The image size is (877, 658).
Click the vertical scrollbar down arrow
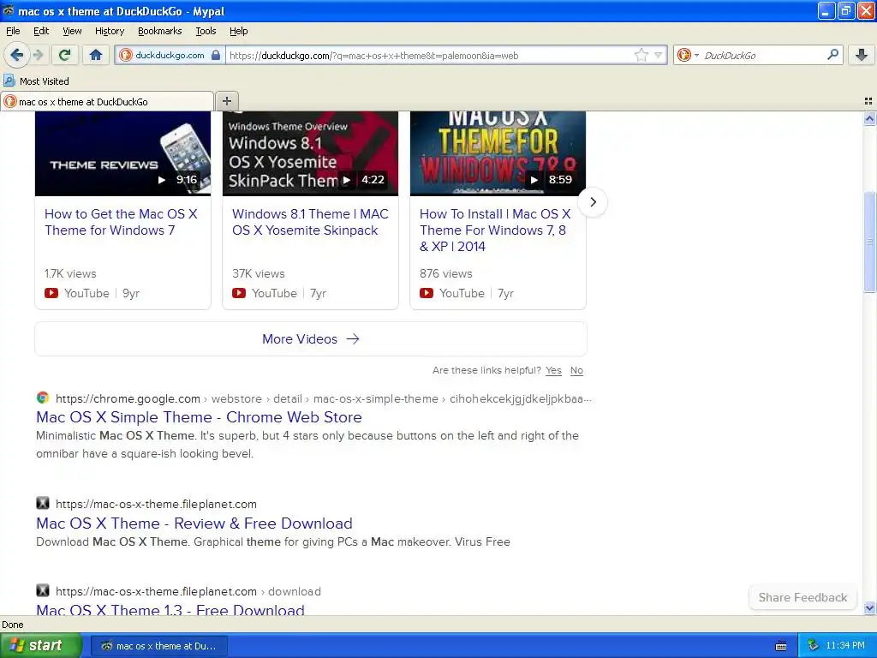click(x=869, y=608)
